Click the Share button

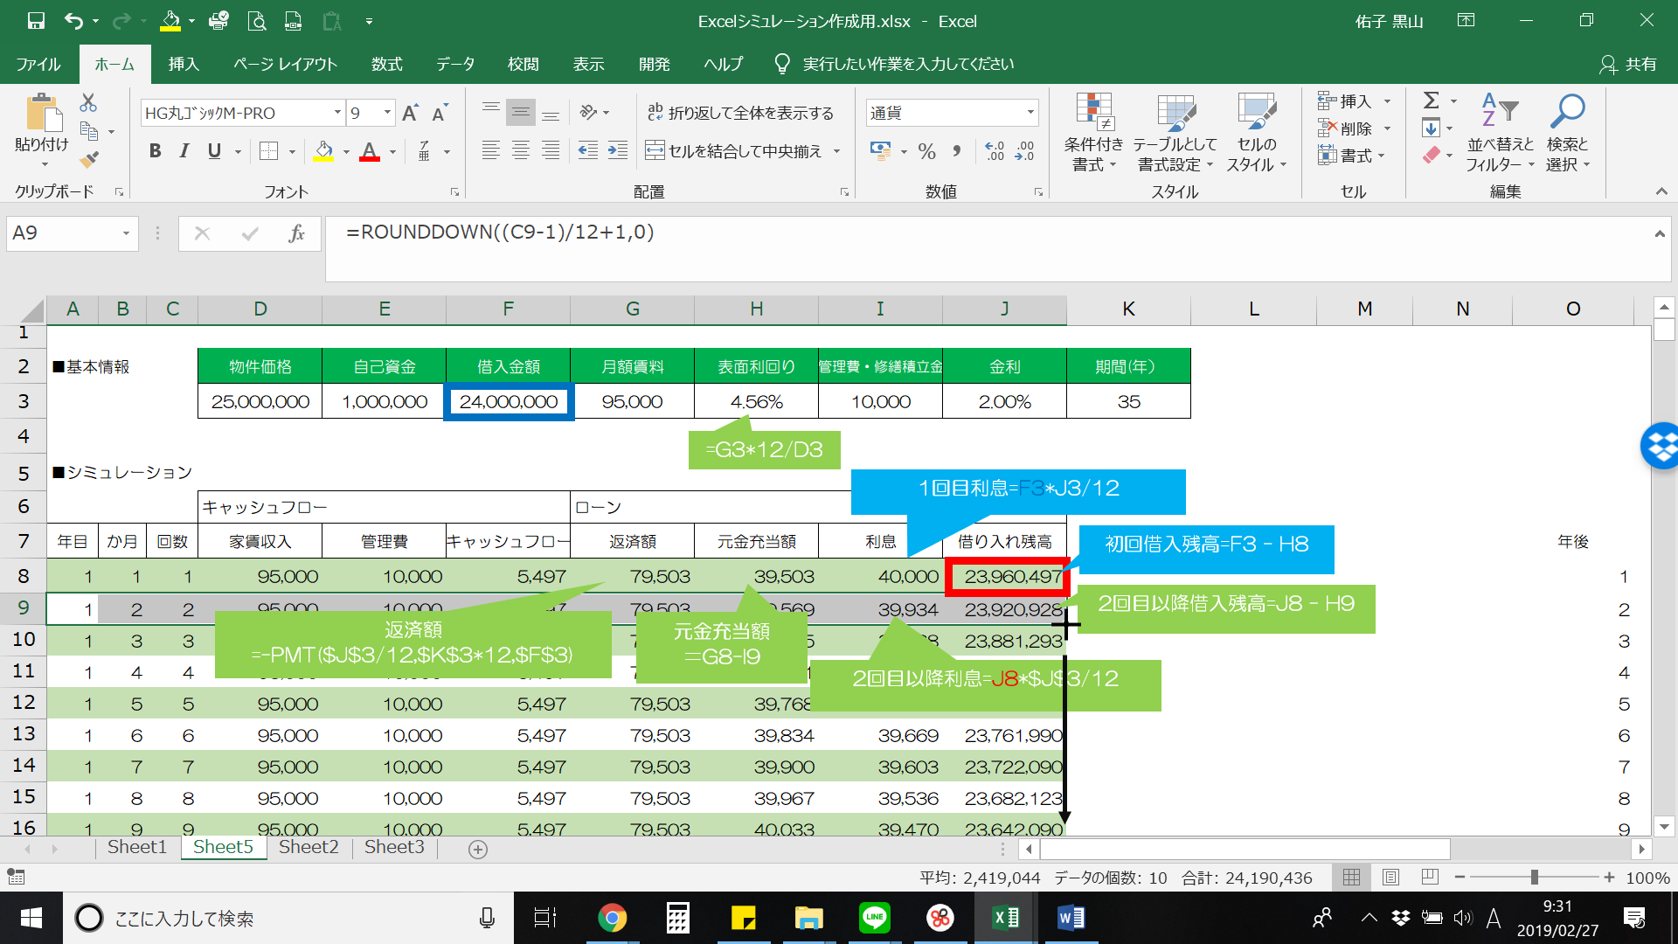pyautogui.click(x=1628, y=64)
